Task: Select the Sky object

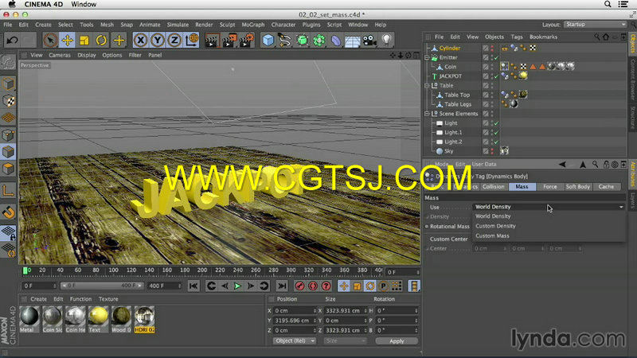Action: click(x=448, y=151)
